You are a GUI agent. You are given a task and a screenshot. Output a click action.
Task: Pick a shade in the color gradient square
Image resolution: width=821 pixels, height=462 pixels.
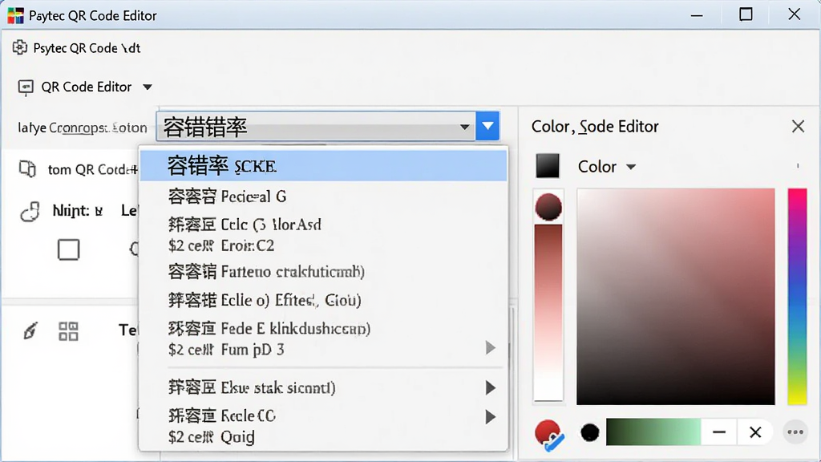coord(676,297)
